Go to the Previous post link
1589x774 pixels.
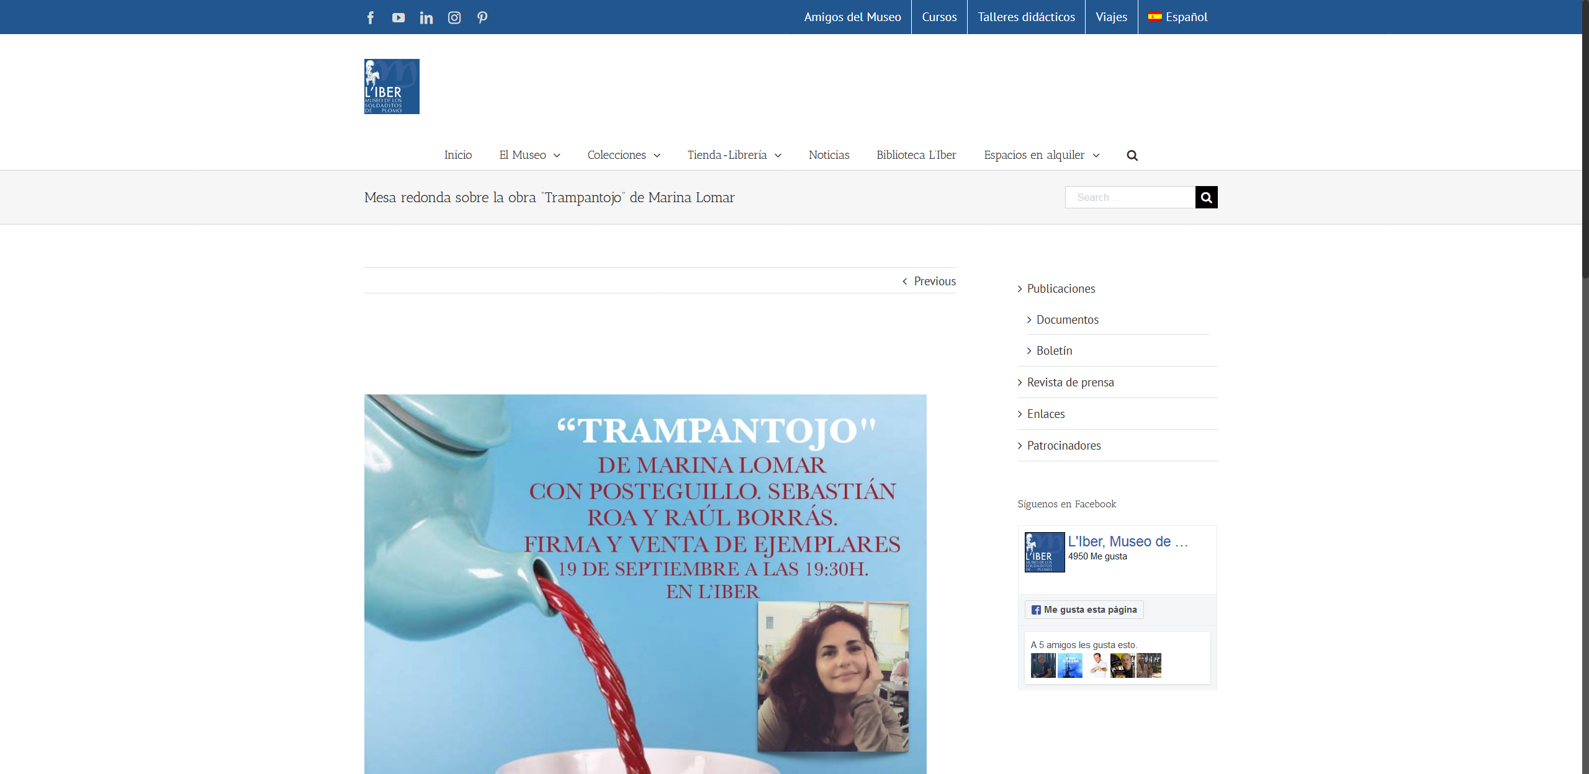pos(935,282)
